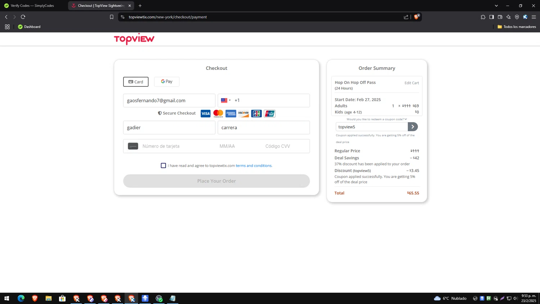Check the terms and conditions agreement box

click(x=163, y=166)
